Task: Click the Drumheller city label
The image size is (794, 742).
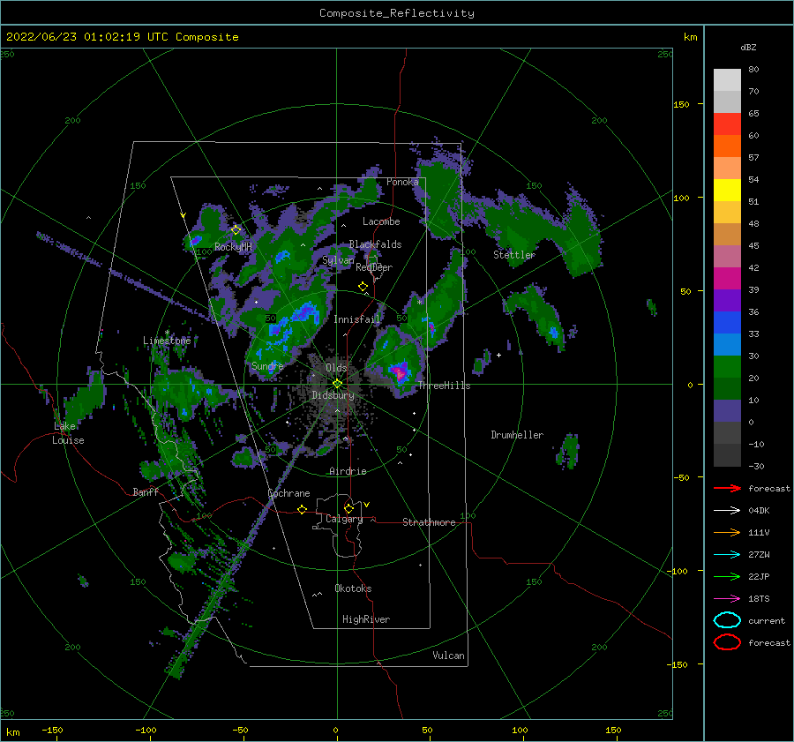Action: (517, 435)
